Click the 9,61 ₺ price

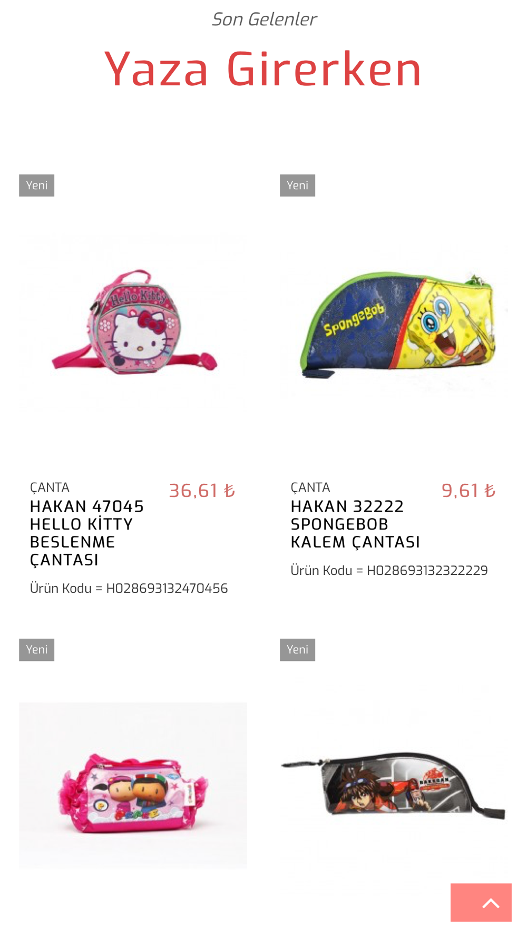[x=469, y=491]
